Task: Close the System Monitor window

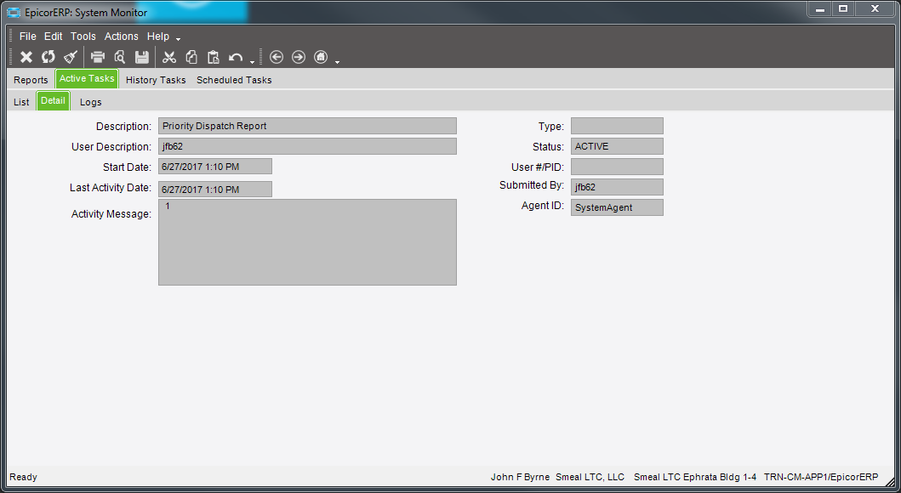Action: click(875, 9)
